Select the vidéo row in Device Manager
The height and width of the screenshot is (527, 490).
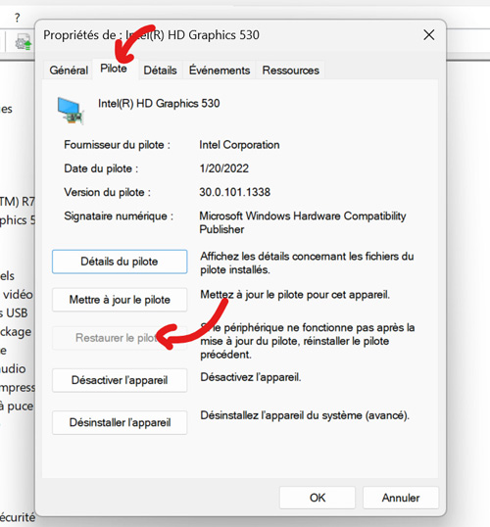pos(17,295)
